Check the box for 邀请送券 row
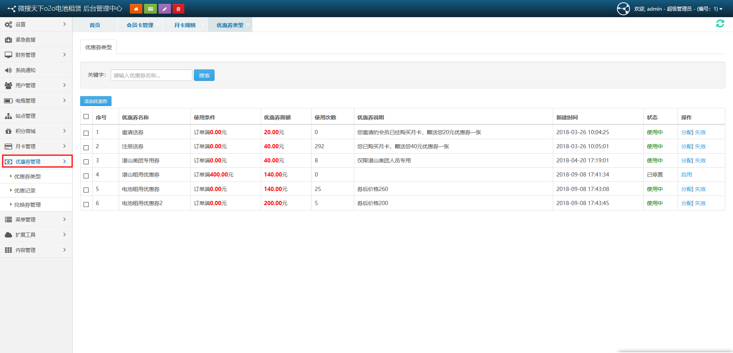Screen dimensions: 733x353 [86, 133]
